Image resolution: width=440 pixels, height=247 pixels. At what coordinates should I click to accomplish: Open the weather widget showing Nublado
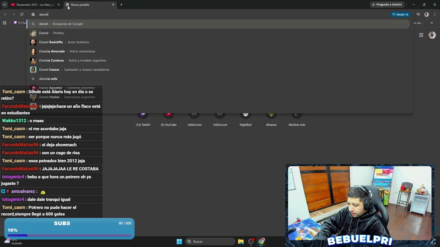coord(13,242)
